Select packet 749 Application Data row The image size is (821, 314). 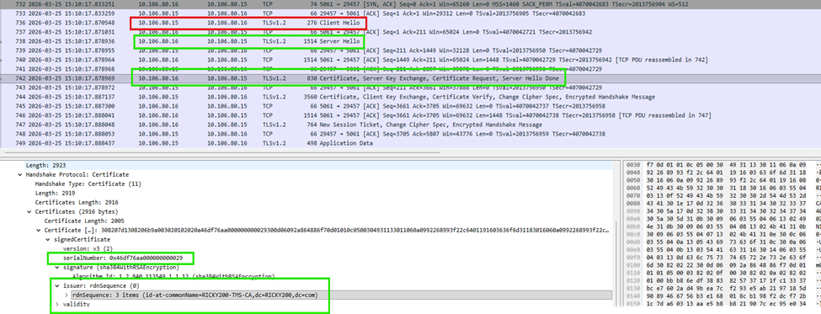click(x=411, y=143)
